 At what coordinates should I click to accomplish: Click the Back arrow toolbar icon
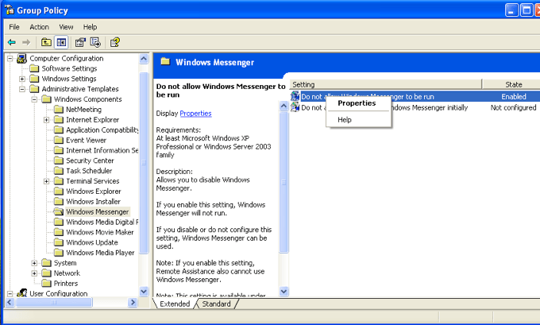12,42
